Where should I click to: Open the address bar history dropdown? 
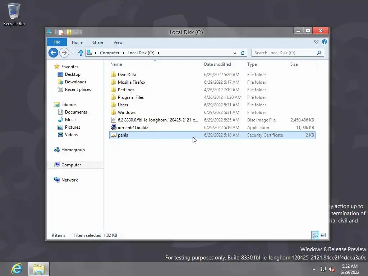(x=235, y=53)
